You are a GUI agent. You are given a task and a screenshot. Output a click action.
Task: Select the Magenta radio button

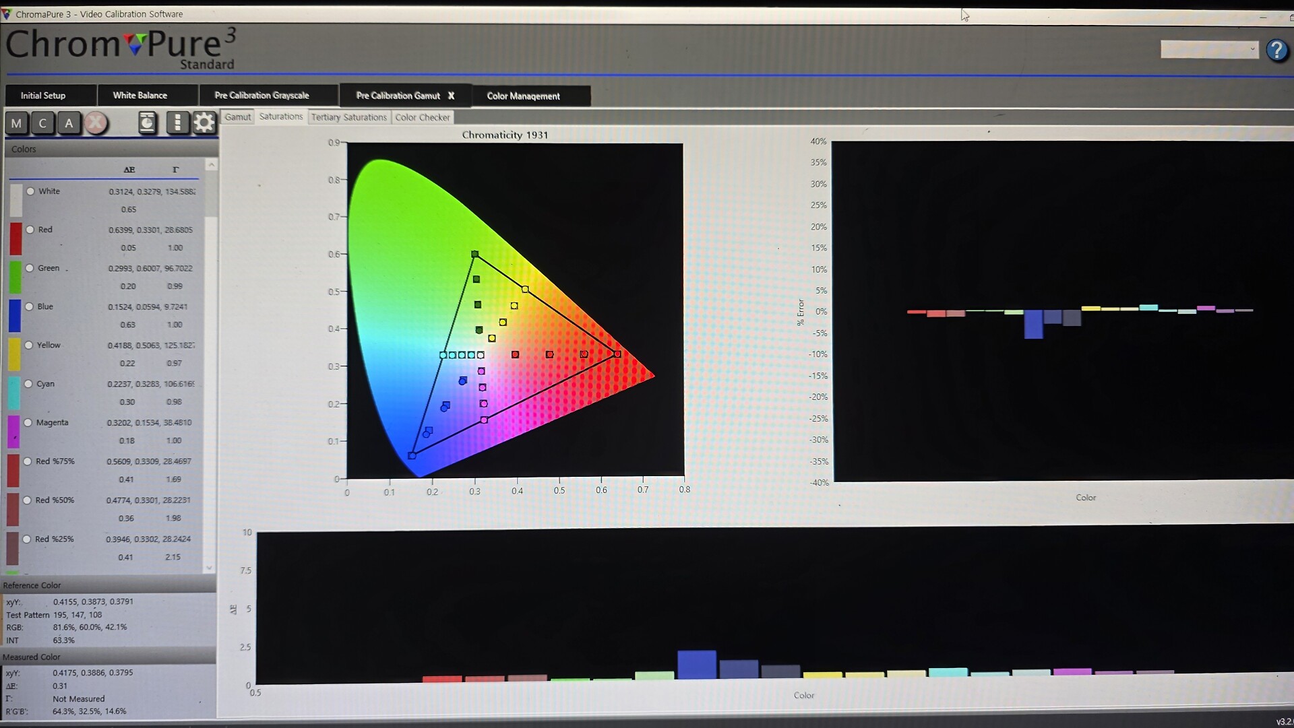click(x=28, y=423)
